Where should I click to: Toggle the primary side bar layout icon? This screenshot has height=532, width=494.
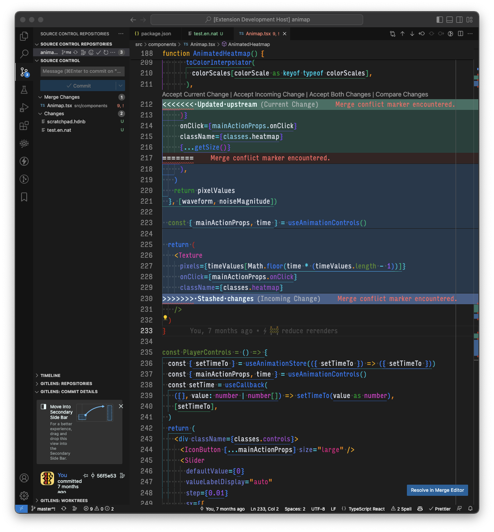point(440,20)
